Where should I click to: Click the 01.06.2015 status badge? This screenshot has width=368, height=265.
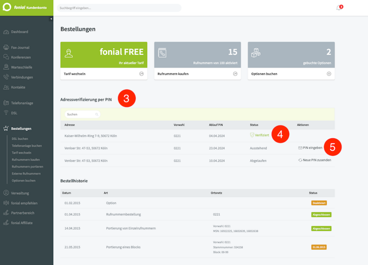319,247
